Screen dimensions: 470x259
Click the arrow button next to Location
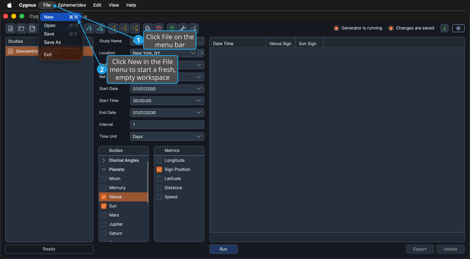(201, 53)
